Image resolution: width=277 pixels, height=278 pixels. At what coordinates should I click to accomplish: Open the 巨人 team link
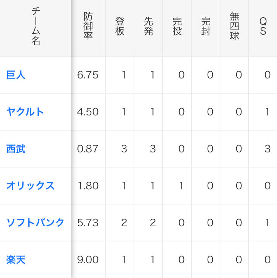tap(16, 75)
